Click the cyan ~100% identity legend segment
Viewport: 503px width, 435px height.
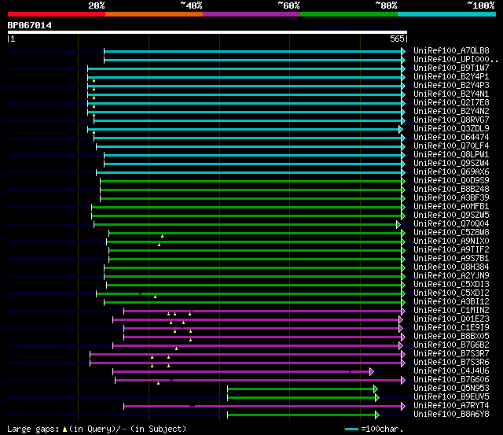(447, 14)
